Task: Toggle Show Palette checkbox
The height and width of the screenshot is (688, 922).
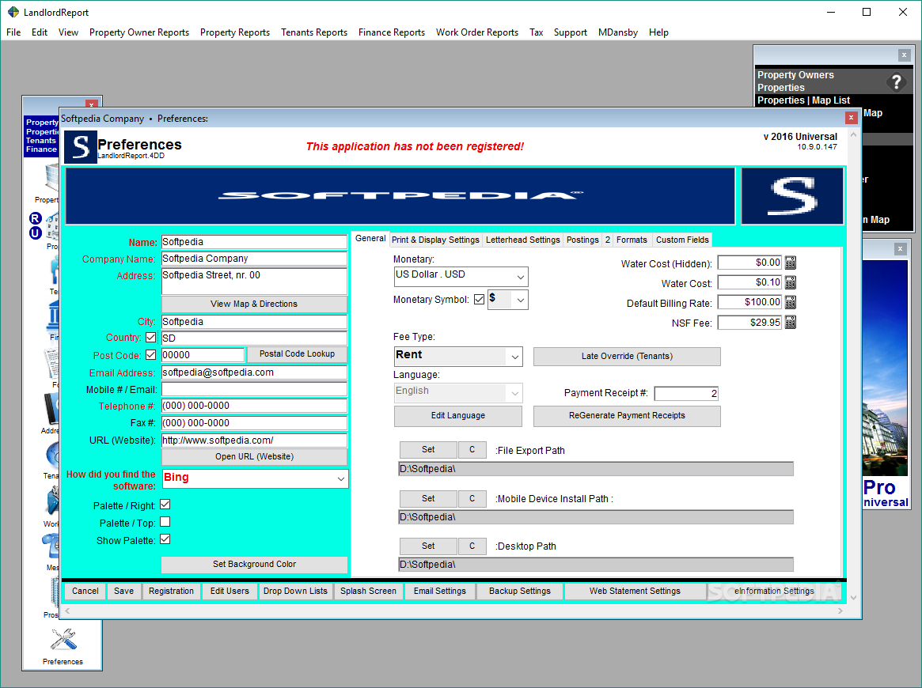Action: point(165,539)
